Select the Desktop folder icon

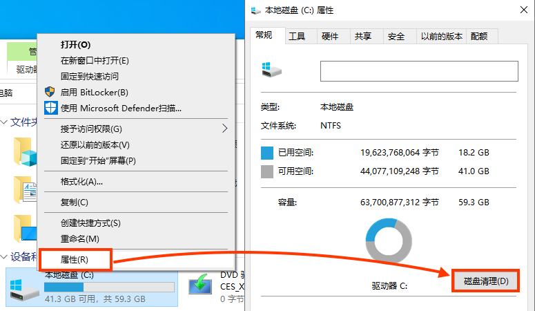pyautogui.click(x=26, y=228)
